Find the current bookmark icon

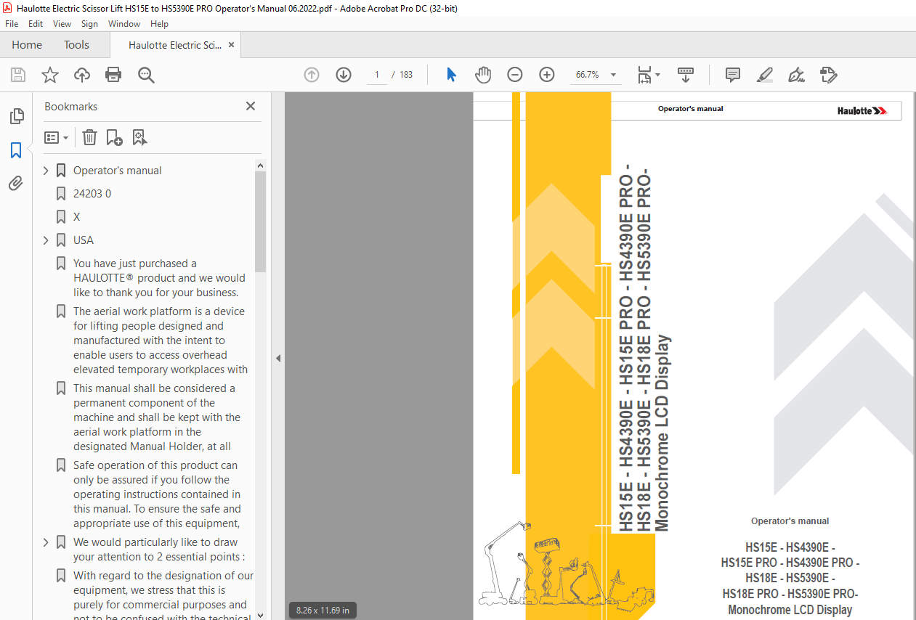click(139, 137)
